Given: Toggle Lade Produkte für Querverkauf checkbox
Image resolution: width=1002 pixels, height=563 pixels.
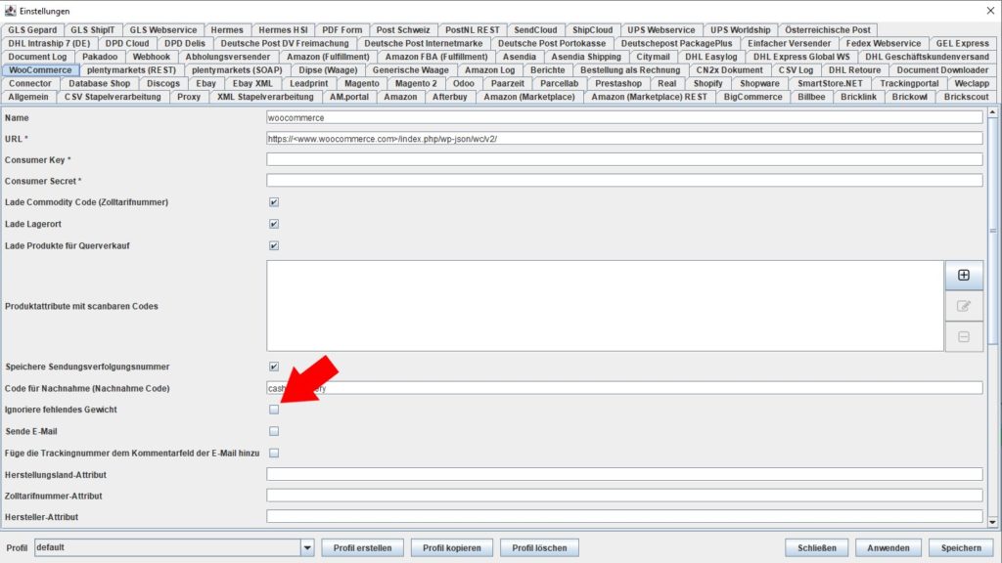Looking at the screenshot, I should 274,245.
